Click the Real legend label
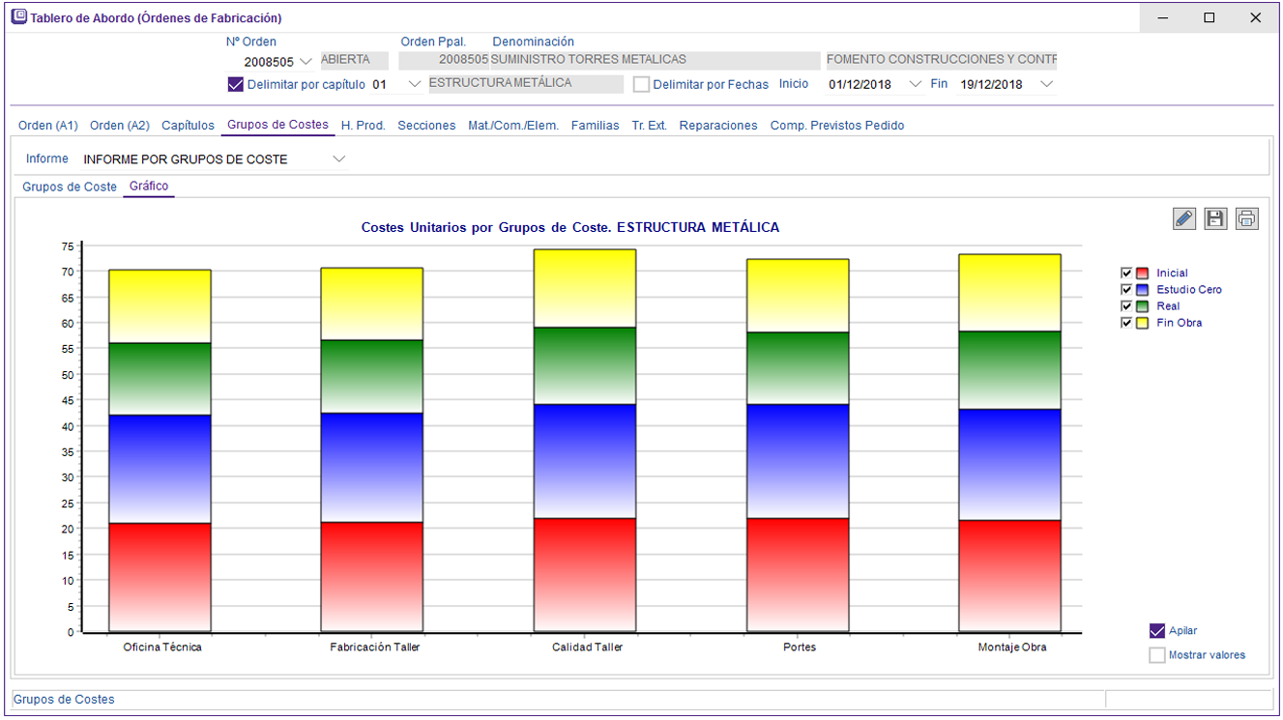 coord(1168,306)
